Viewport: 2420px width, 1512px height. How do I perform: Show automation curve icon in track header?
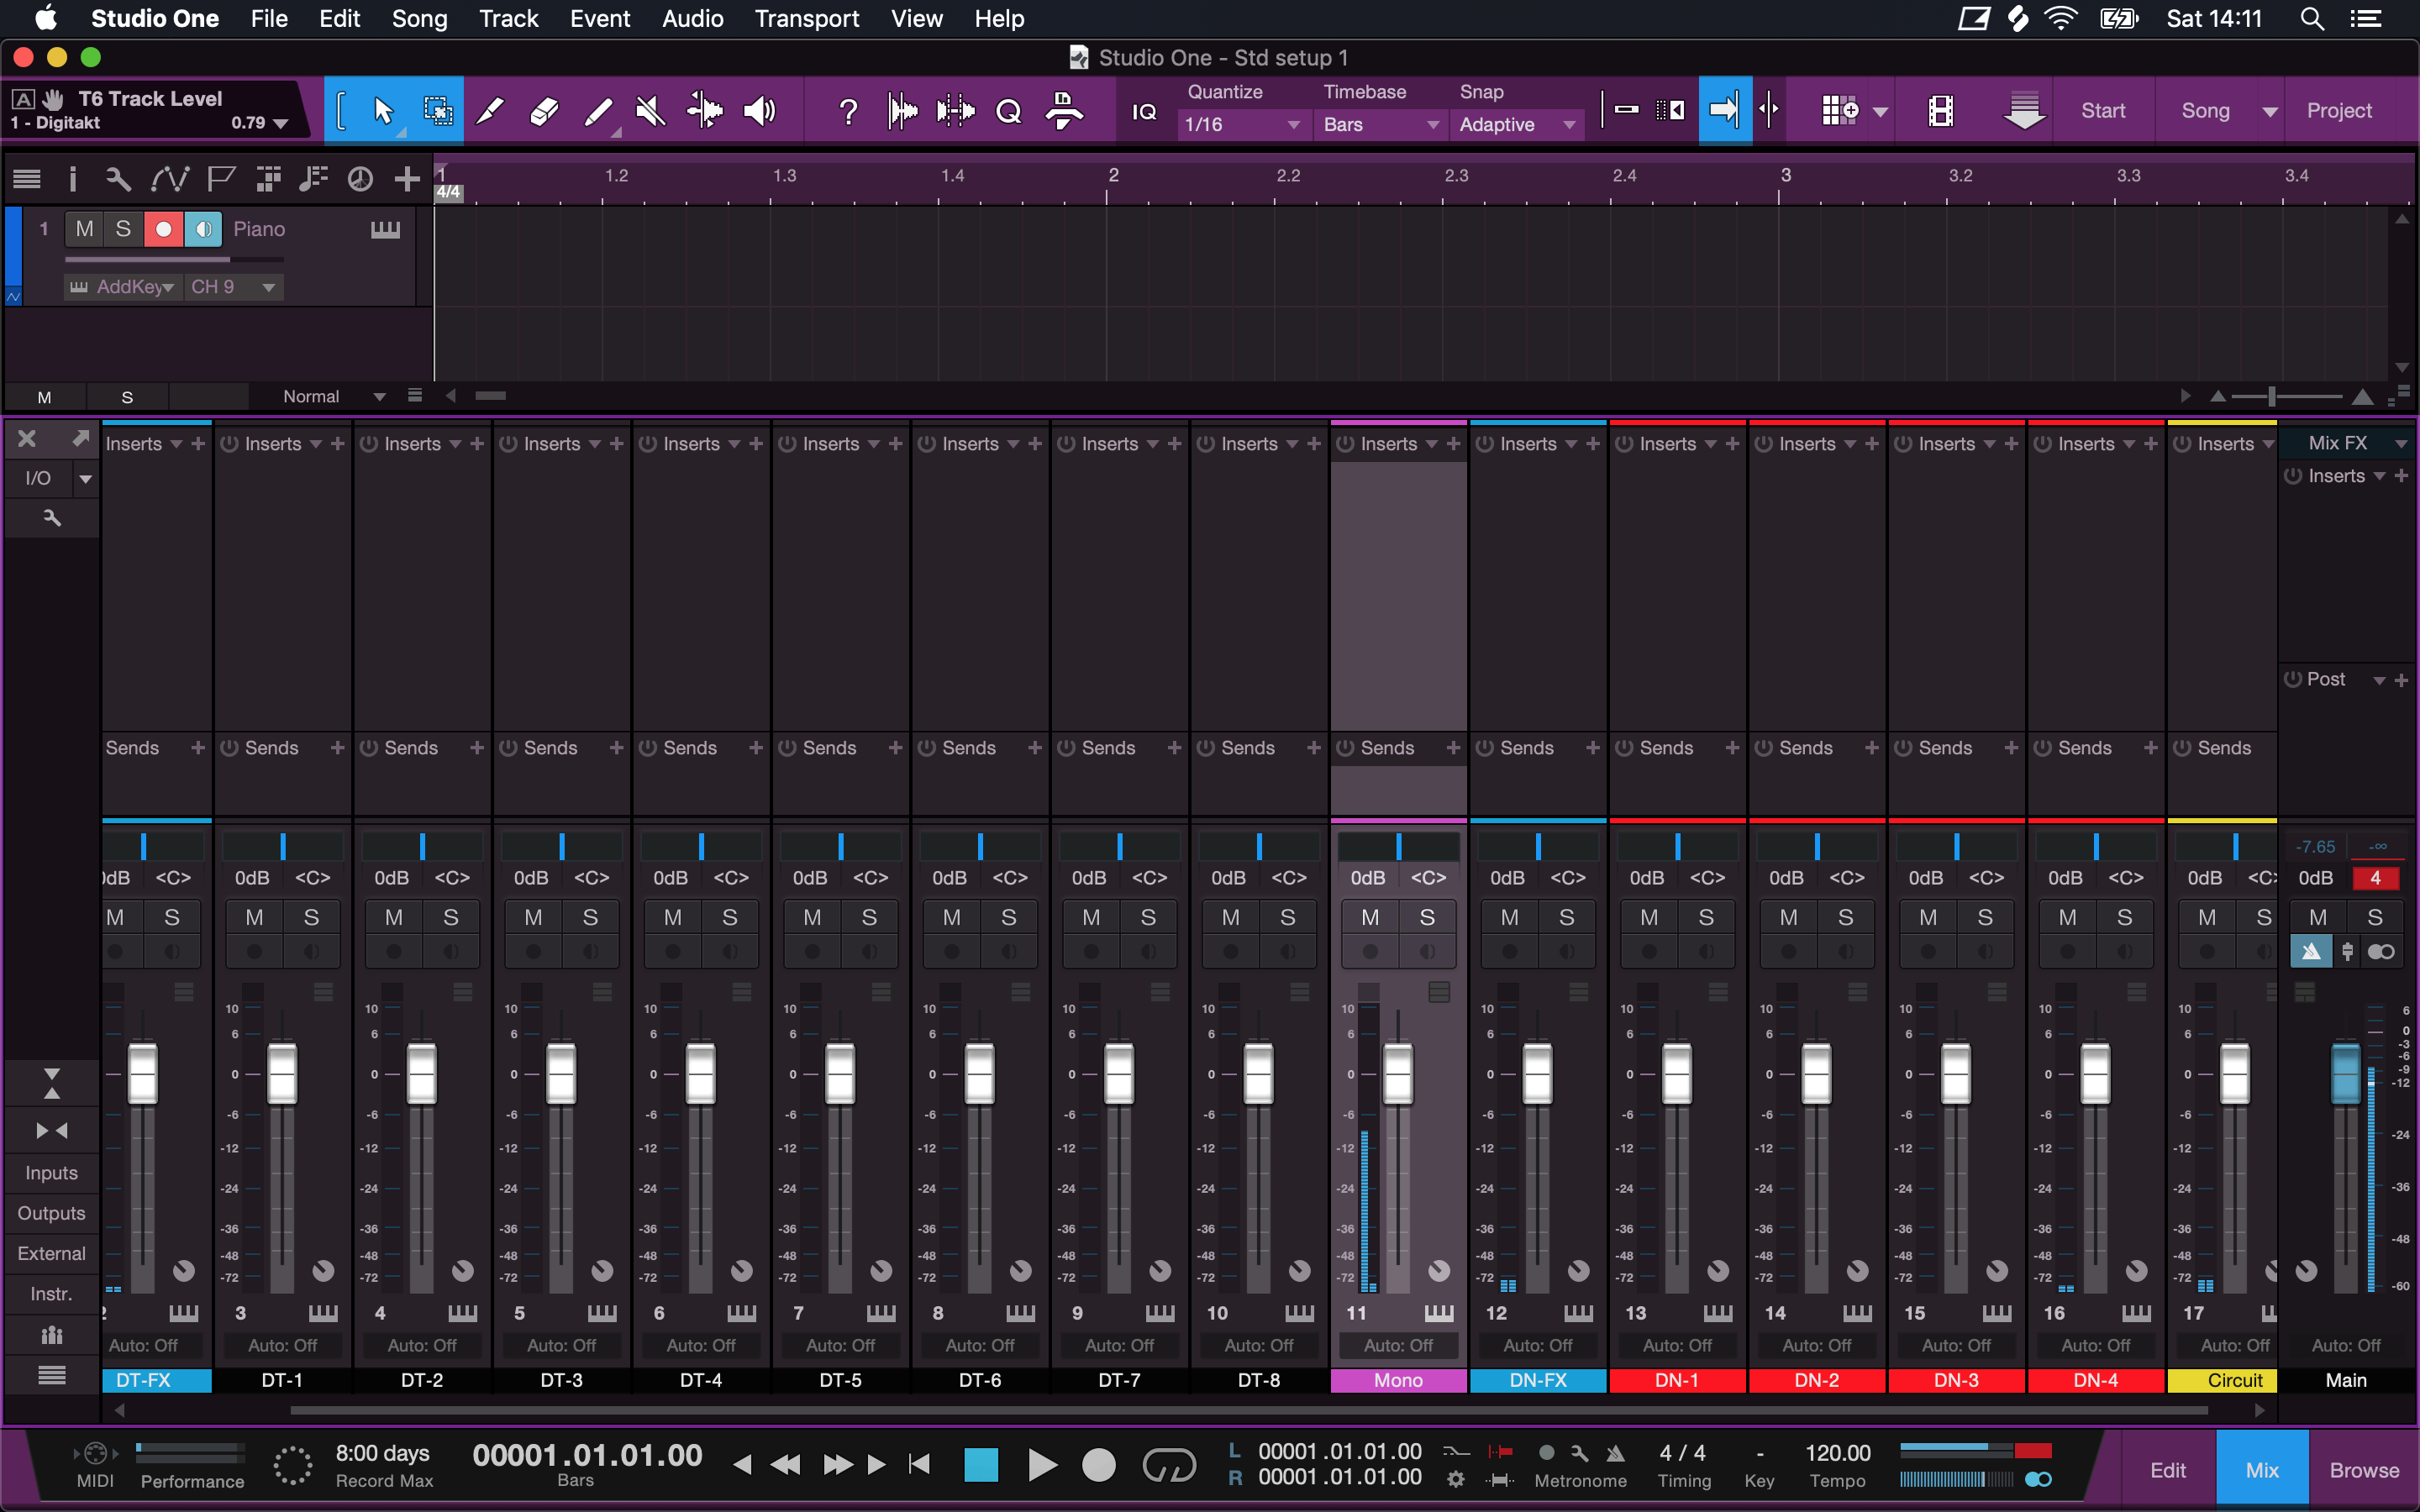click(169, 178)
